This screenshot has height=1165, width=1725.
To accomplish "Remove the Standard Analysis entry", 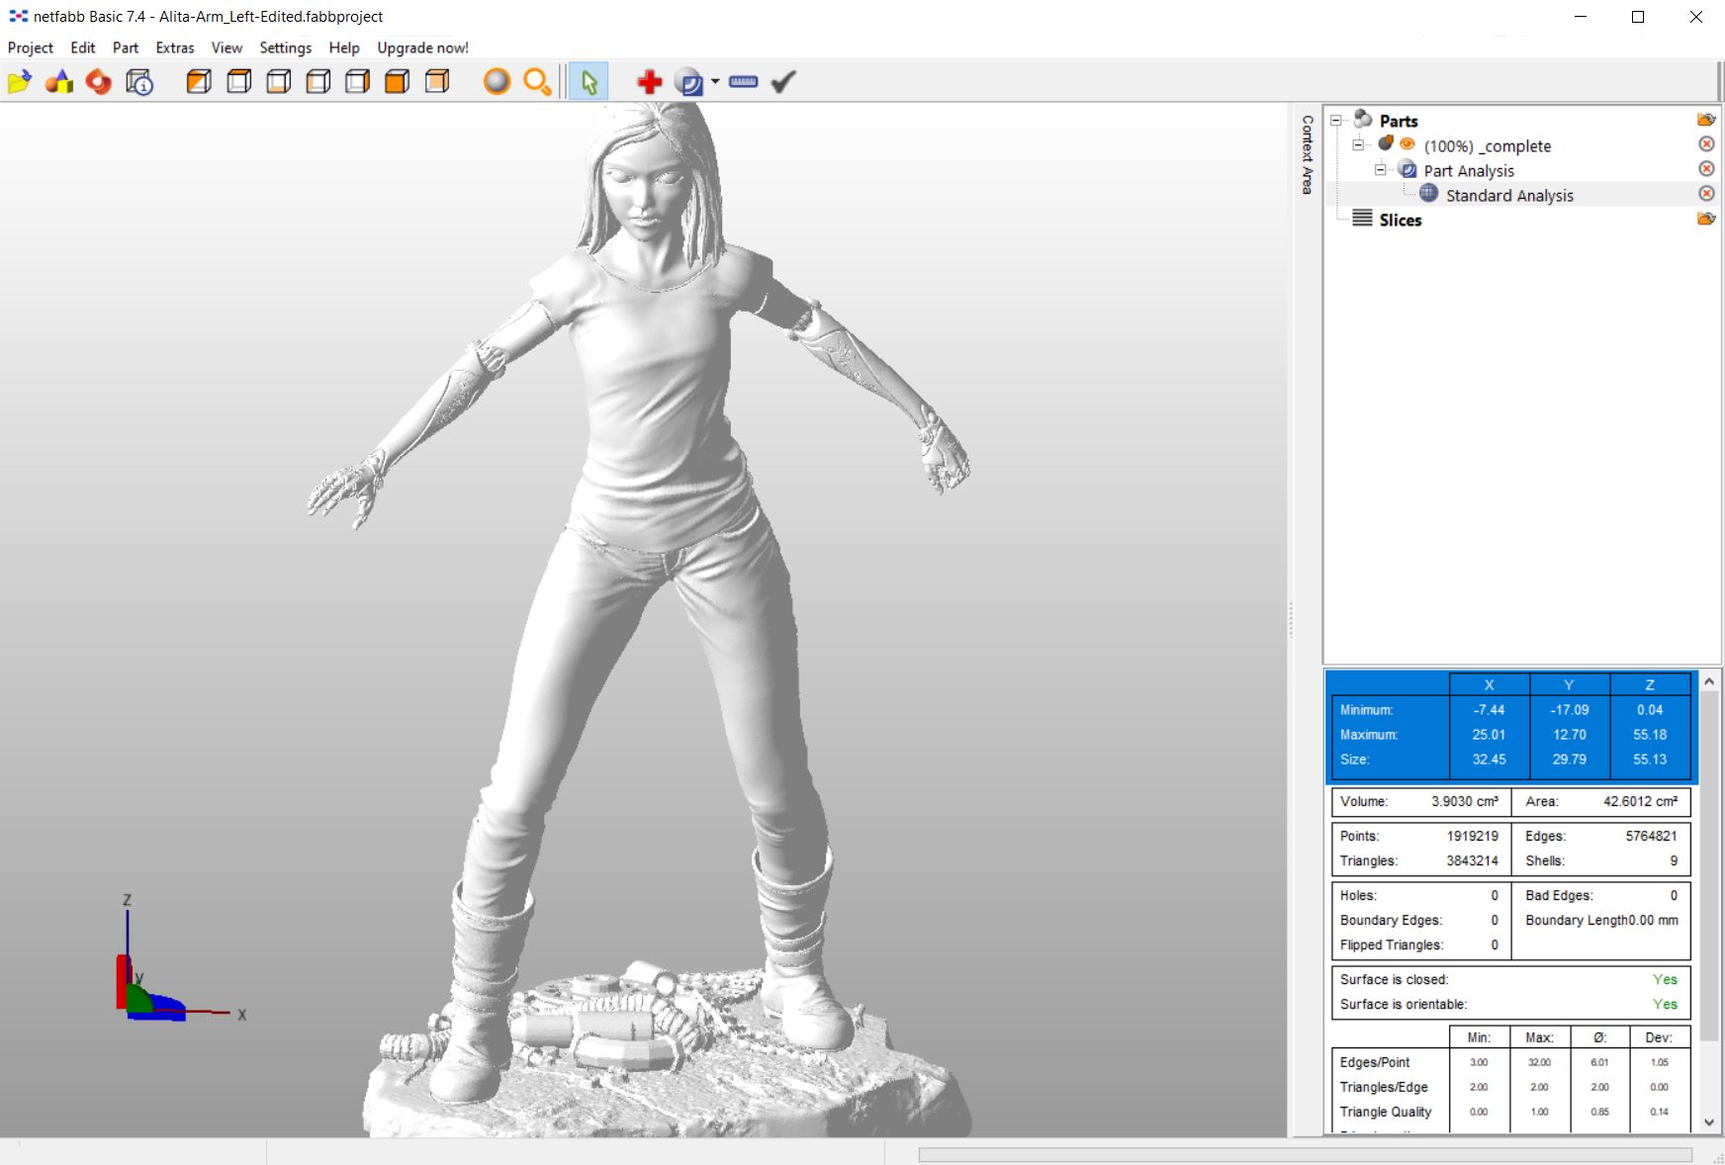I will click(x=1706, y=194).
